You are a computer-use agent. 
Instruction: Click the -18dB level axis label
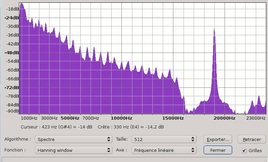point(13,9)
